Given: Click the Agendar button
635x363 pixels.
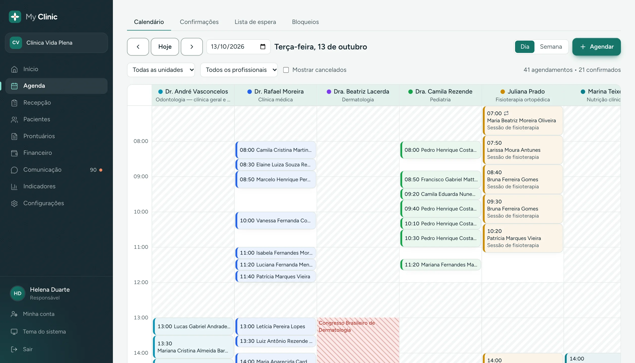Looking at the screenshot, I should 596,47.
